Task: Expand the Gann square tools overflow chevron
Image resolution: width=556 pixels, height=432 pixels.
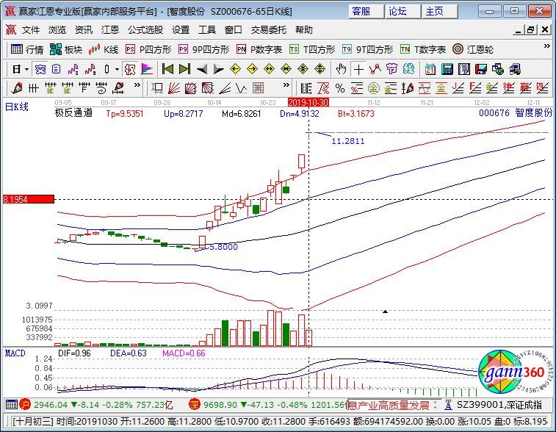Action: (286, 85)
